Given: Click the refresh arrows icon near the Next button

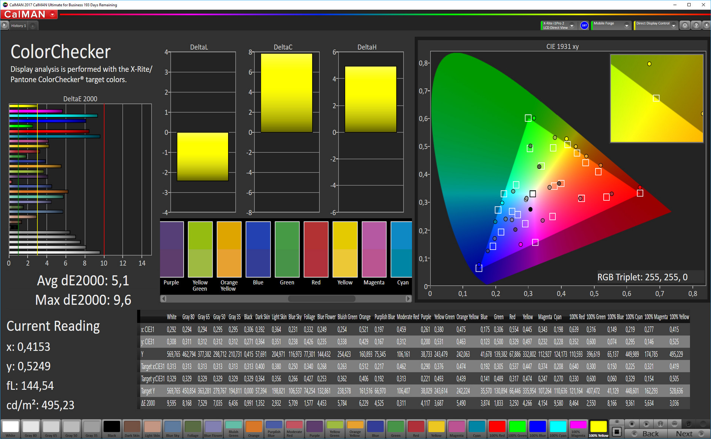Looking at the screenshot, I should coord(688,424).
